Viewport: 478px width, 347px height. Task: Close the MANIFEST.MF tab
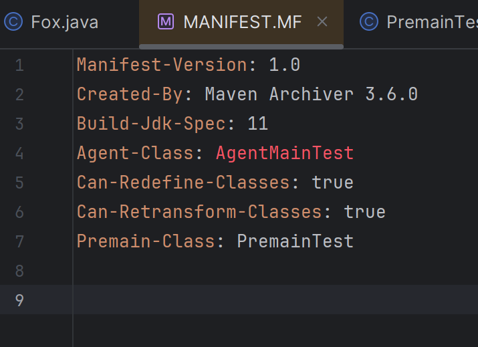pos(322,22)
